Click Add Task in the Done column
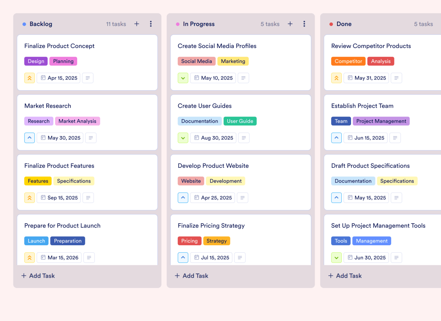This screenshot has width=441, height=321. point(345,275)
